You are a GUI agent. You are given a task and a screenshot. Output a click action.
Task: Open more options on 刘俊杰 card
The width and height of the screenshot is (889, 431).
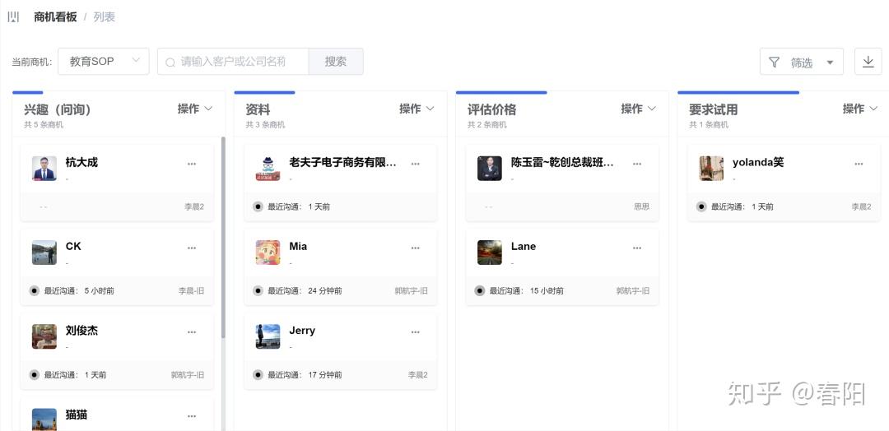pyautogui.click(x=192, y=332)
